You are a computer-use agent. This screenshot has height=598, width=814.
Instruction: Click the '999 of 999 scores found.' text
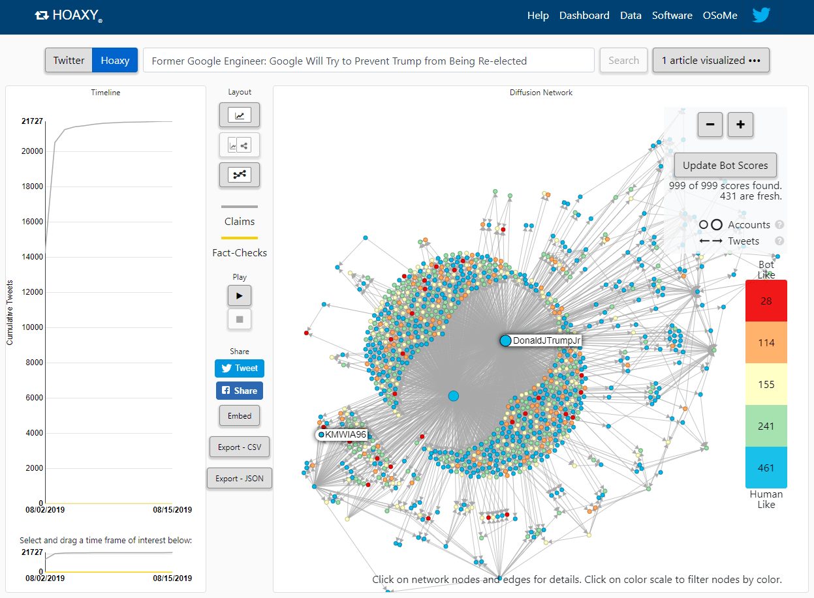click(725, 185)
